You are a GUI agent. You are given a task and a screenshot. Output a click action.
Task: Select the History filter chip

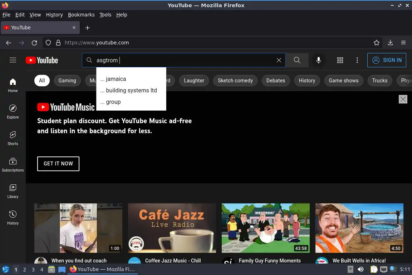[x=307, y=81]
